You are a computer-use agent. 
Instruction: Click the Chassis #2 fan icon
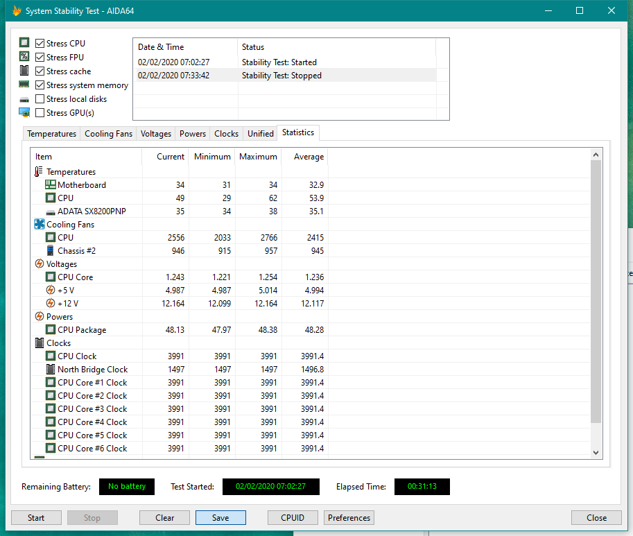[x=50, y=251]
